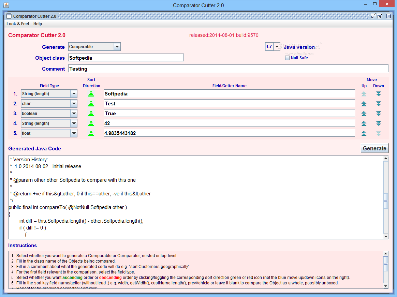Click the internal frame icon beside Comparator Cutter title
This screenshot has width=397, height=297.
(9, 16)
